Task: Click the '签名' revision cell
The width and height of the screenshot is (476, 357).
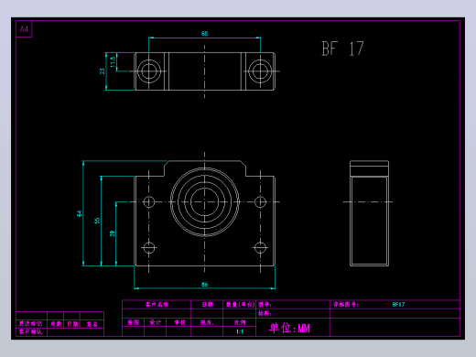Action: [92, 324]
